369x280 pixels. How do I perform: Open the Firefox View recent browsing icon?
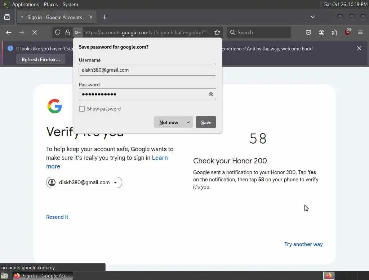[x=7, y=17]
